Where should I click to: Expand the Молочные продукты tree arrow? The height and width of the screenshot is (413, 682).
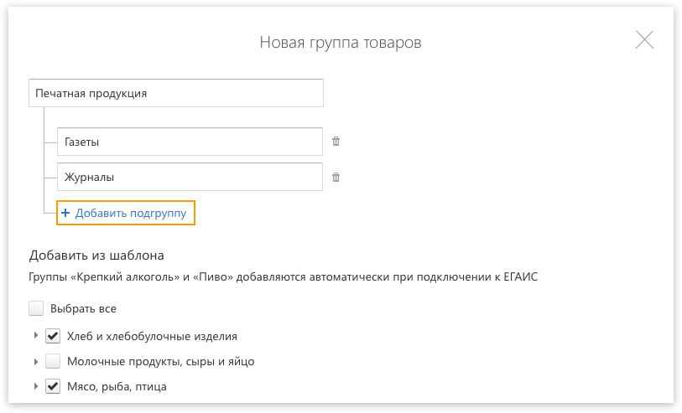click(36, 361)
